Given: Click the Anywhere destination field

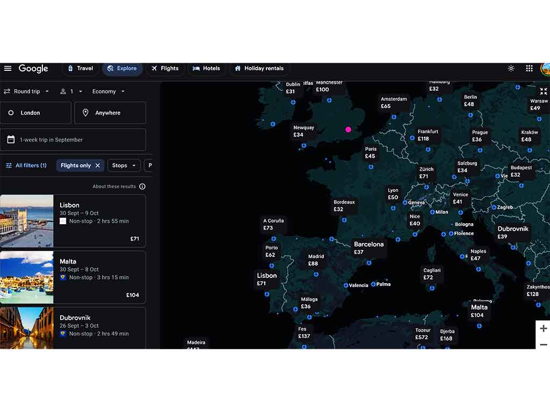Looking at the screenshot, I should [x=110, y=113].
